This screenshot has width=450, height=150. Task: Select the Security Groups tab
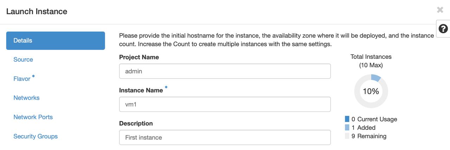[x=36, y=136]
